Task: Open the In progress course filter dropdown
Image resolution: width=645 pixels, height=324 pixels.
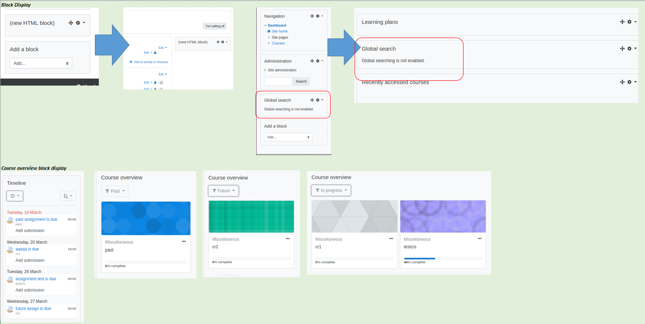Action: pyautogui.click(x=331, y=190)
